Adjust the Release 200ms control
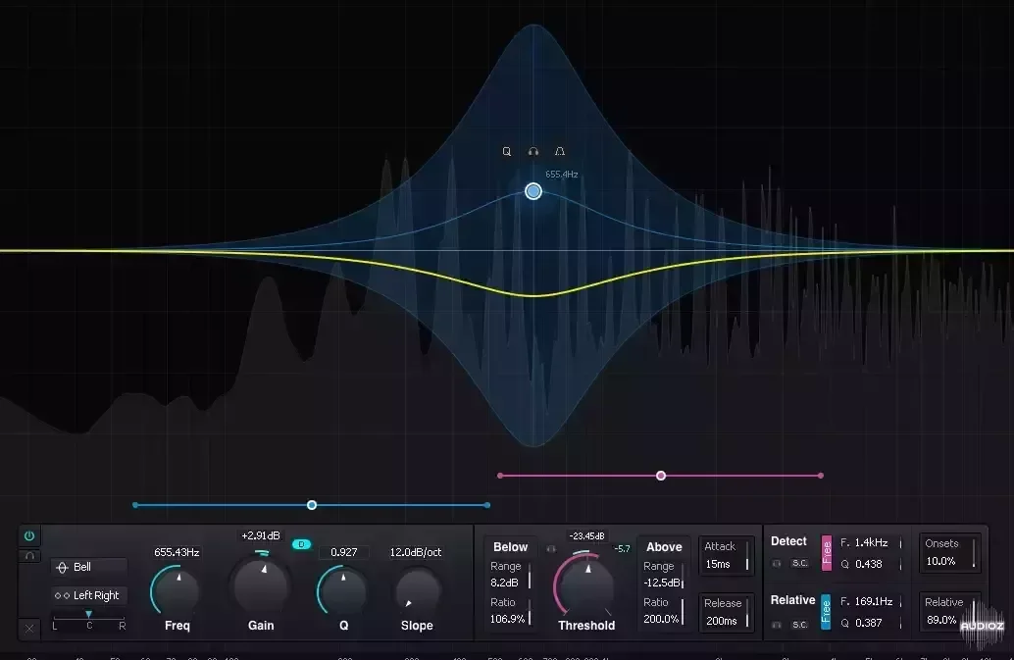The height and width of the screenshot is (660, 1014). point(727,612)
